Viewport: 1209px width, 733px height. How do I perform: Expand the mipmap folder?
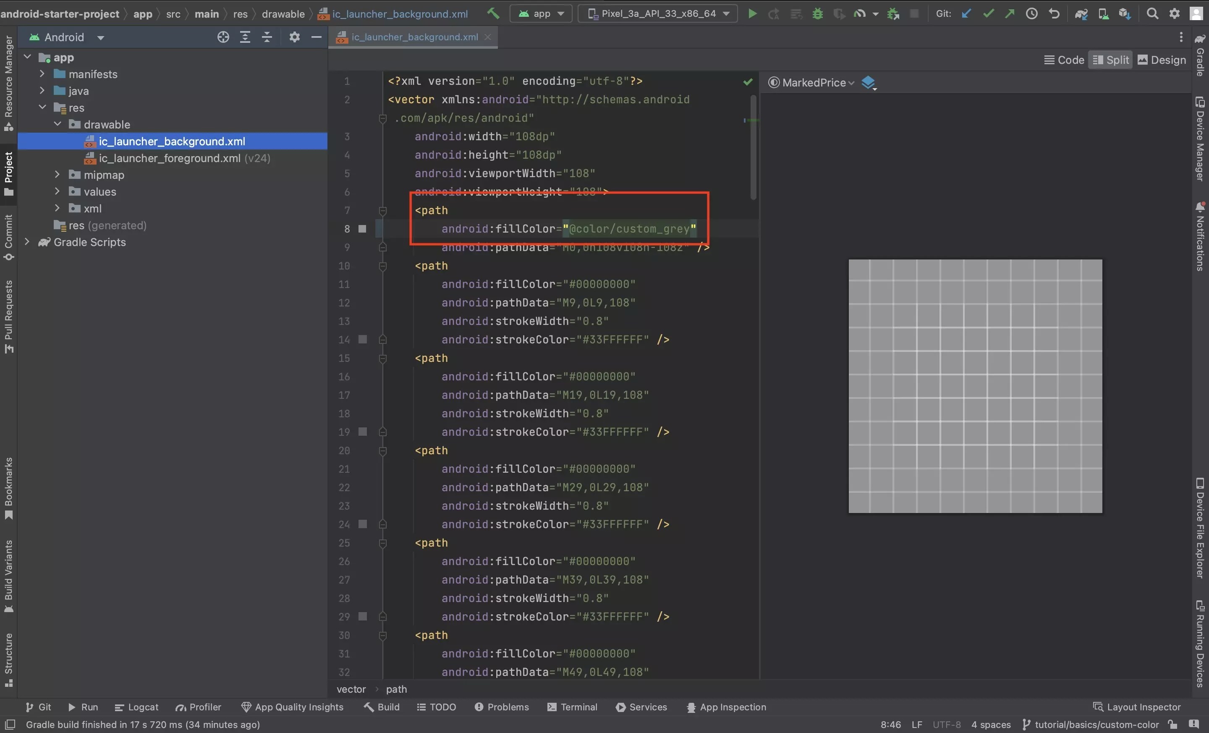tap(57, 175)
